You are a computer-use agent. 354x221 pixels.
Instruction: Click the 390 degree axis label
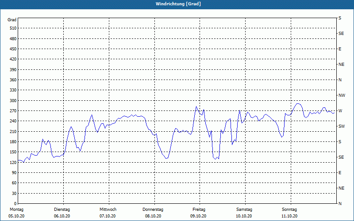click(x=13, y=69)
